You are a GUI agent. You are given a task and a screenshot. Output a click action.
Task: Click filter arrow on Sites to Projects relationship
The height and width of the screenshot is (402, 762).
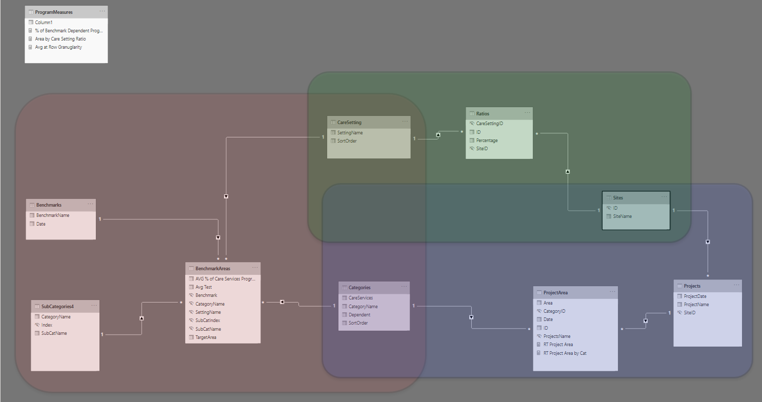click(x=708, y=242)
